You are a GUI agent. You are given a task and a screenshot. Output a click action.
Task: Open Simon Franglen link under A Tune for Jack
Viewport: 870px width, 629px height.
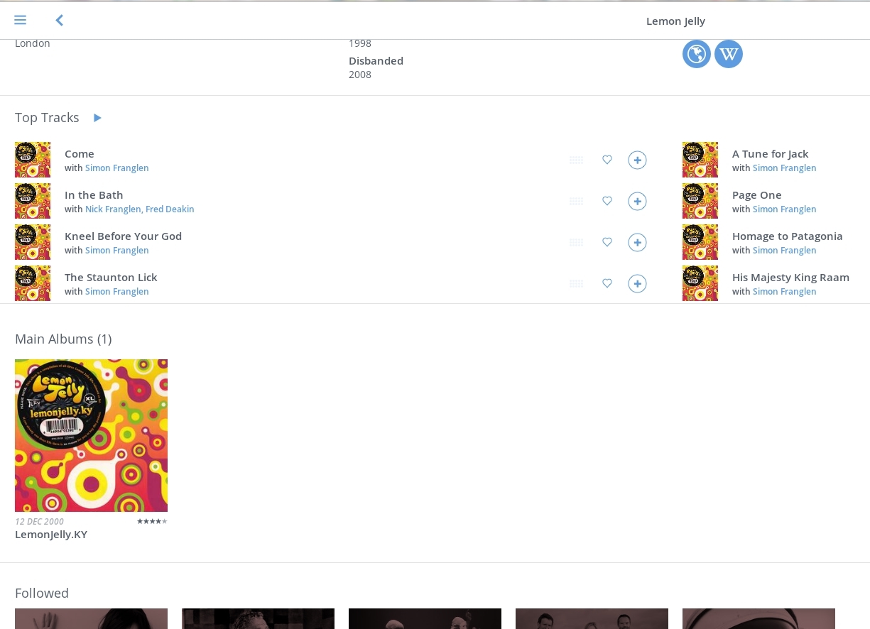785,168
